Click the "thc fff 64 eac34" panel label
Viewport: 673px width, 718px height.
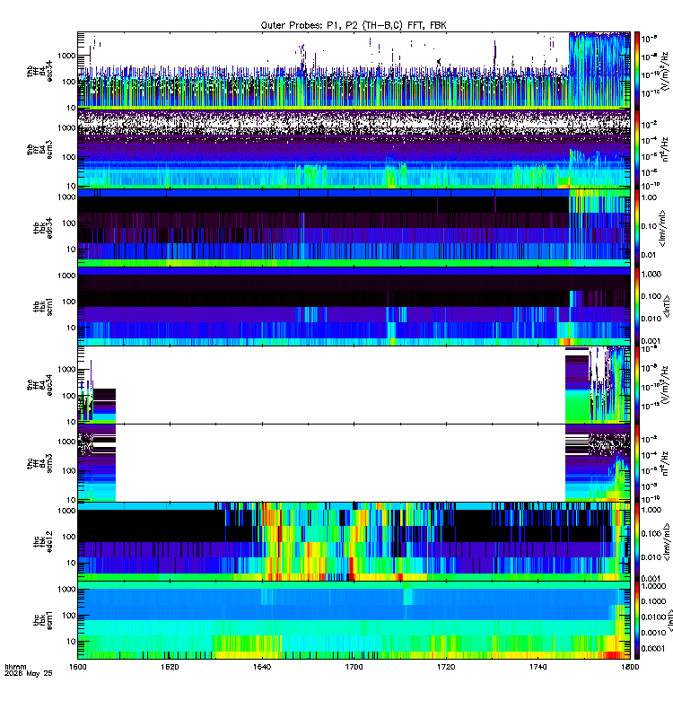[39, 385]
